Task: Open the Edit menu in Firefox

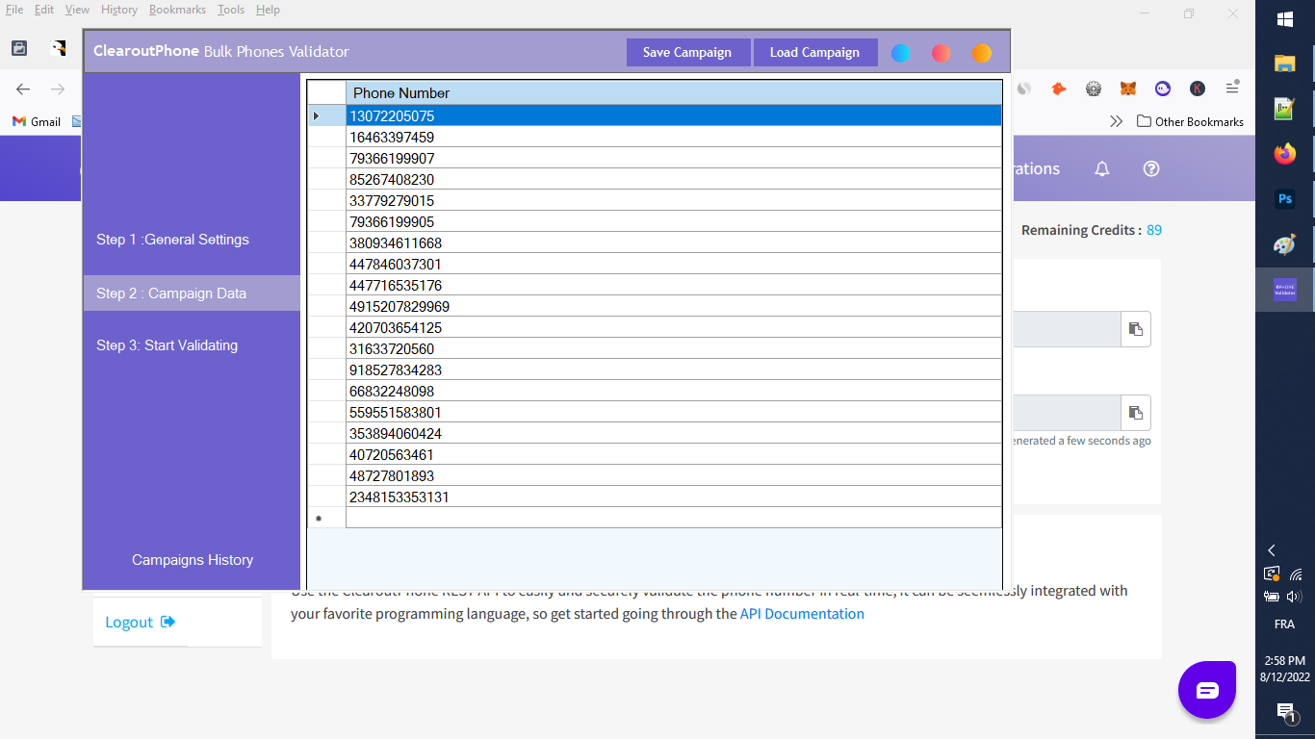Action: (44, 10)
